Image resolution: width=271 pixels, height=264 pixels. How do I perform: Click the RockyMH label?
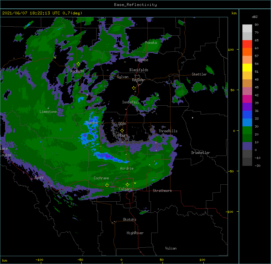(x=77, y=71)
